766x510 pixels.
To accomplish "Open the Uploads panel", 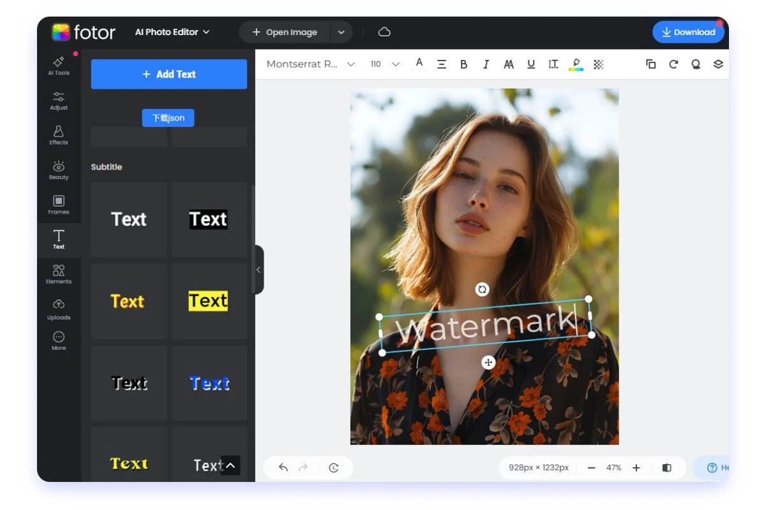I will (58, 309).
